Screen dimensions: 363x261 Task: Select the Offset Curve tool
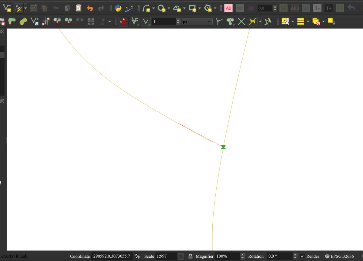pyautogui.click(x=23, y=21)
